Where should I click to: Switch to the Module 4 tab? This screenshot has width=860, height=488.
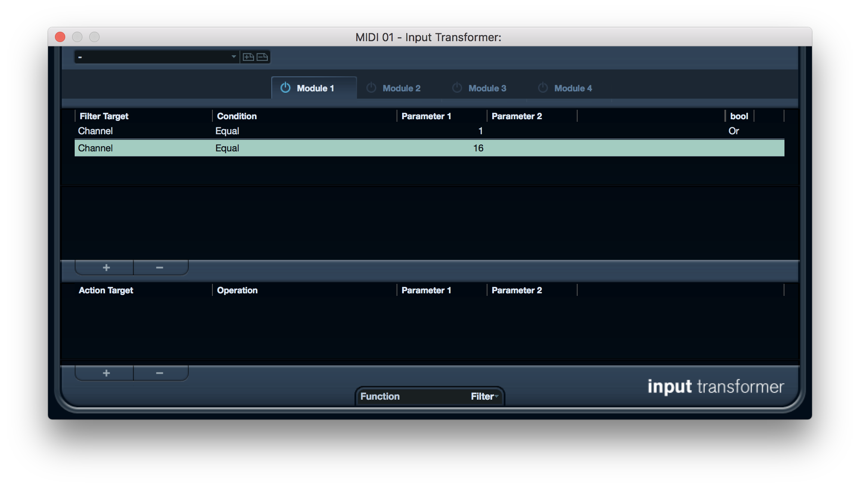[573, 88]
